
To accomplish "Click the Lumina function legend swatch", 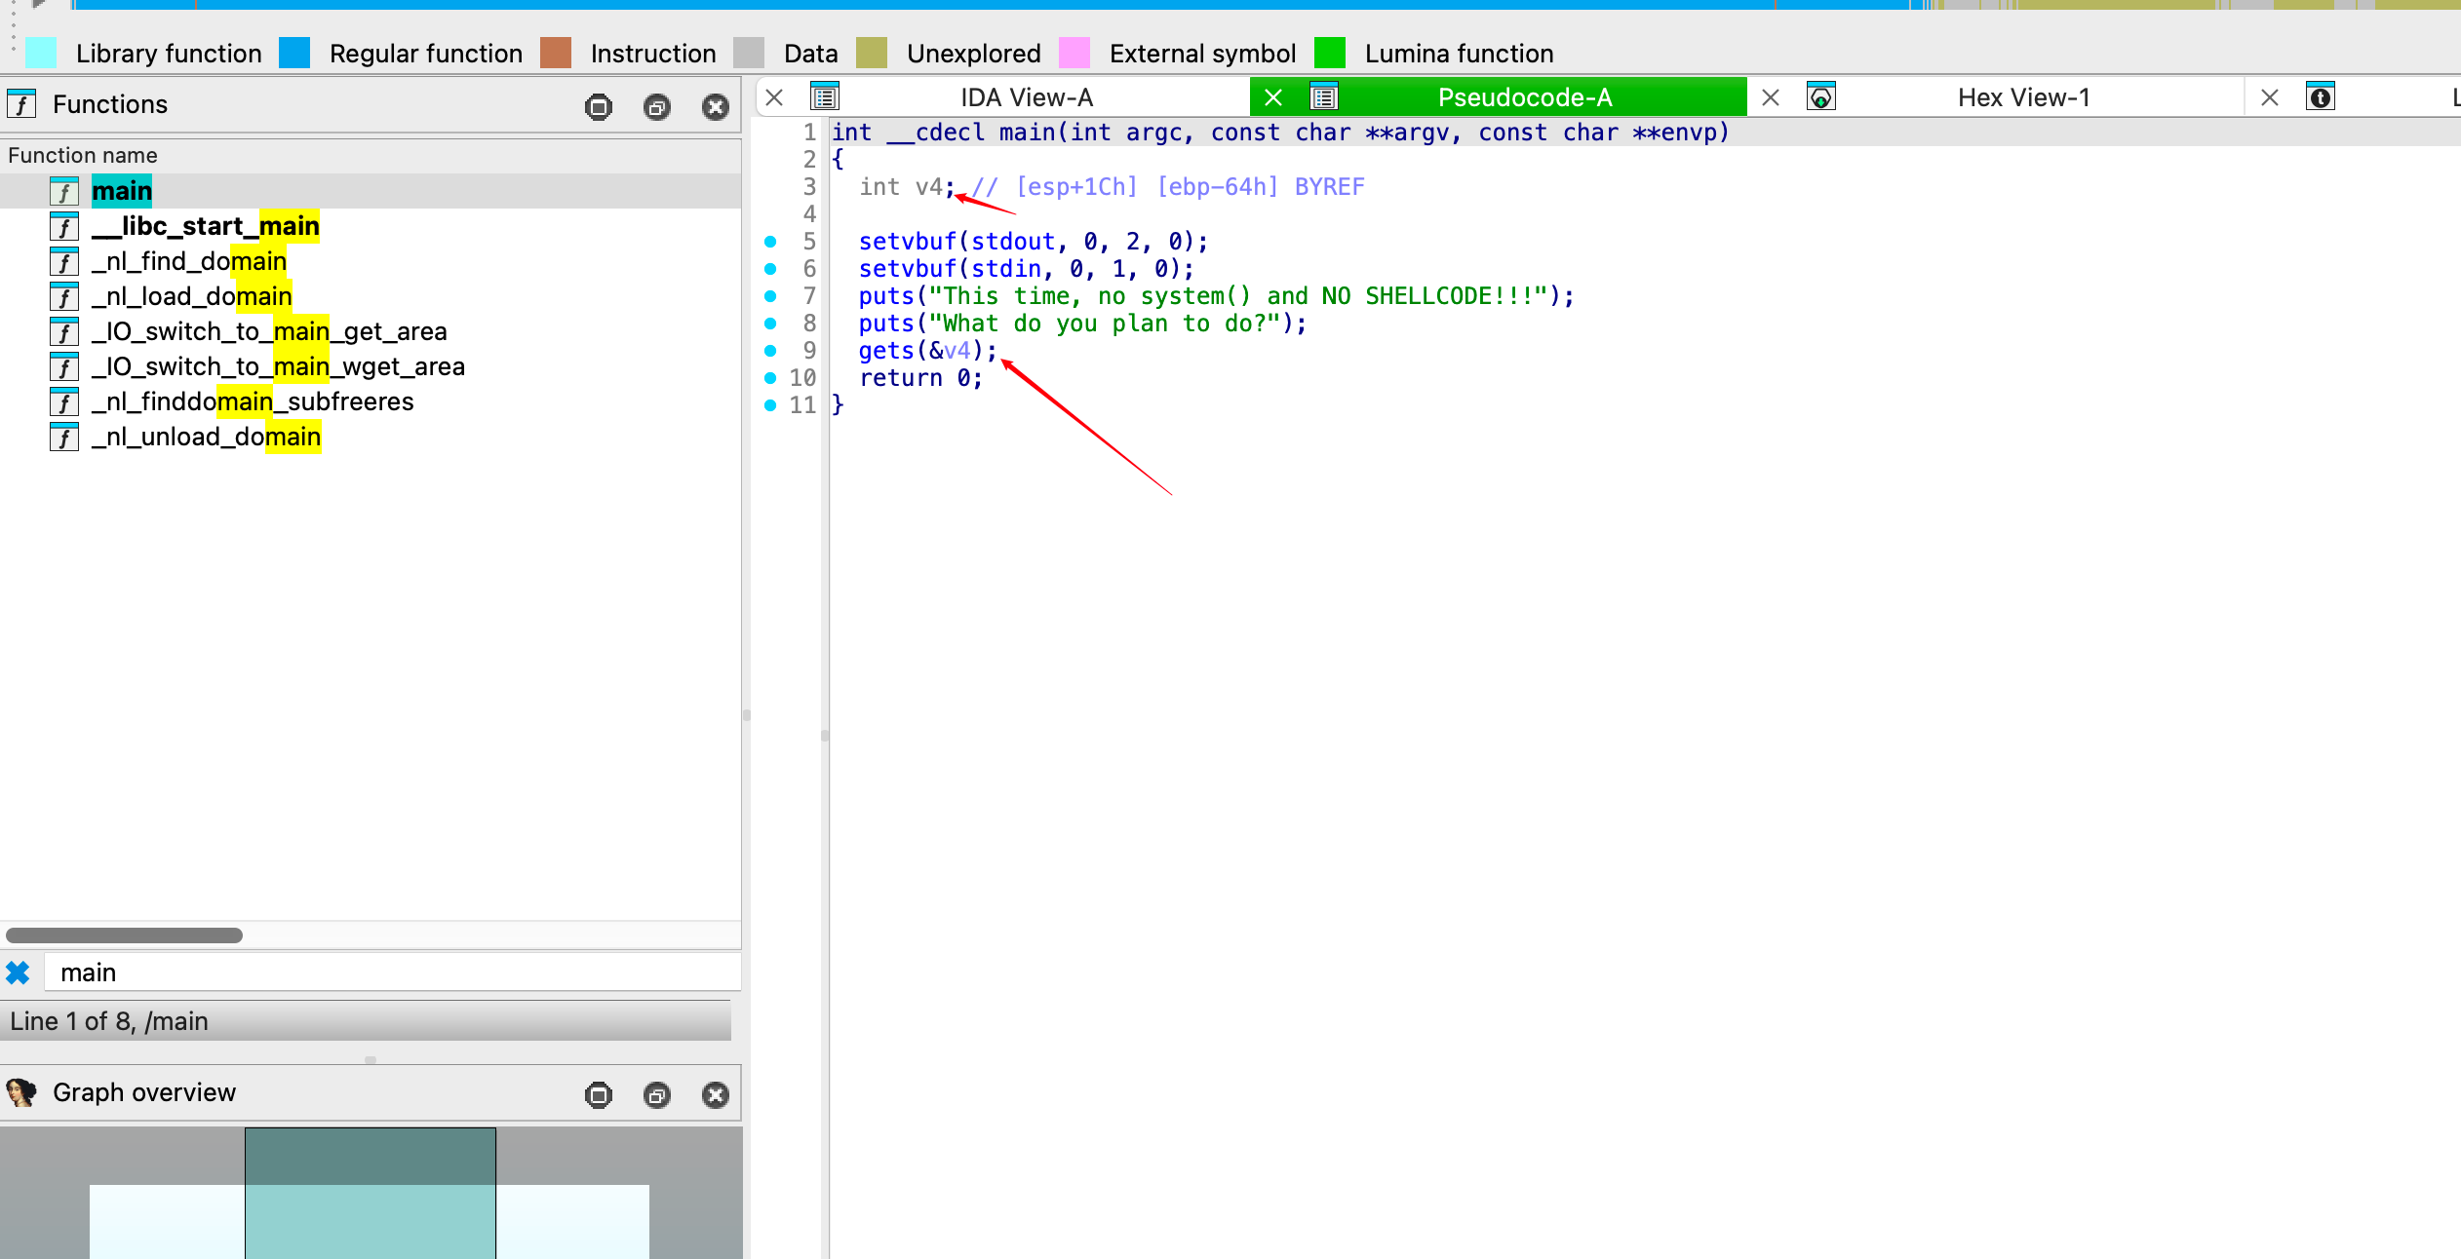I will [1330, 53].
